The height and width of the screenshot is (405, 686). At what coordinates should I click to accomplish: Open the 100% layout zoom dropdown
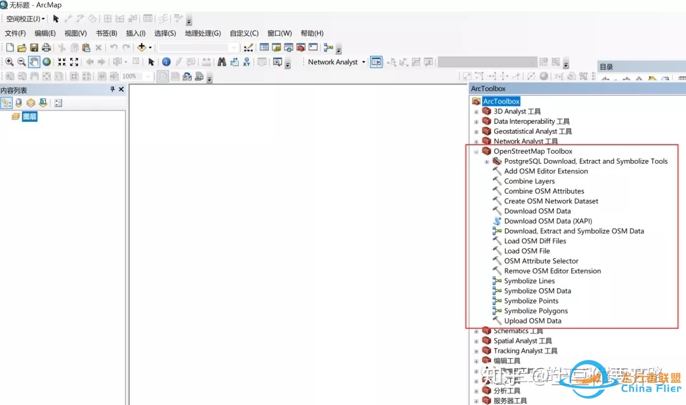point(148,76)
